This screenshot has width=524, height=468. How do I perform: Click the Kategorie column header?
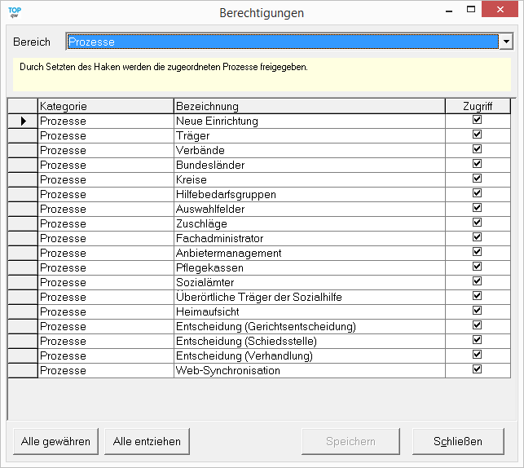pyautogui.click(x=105, y=106)
